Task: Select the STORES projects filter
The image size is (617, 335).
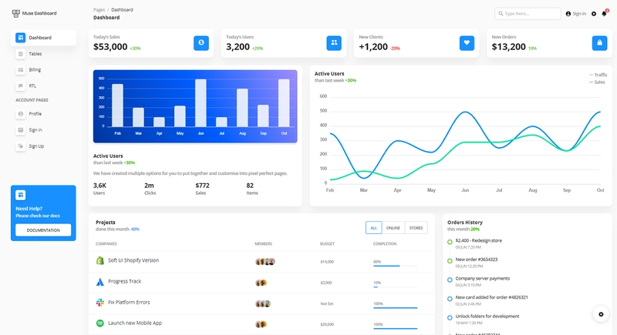Action: (x=416, y=228)
